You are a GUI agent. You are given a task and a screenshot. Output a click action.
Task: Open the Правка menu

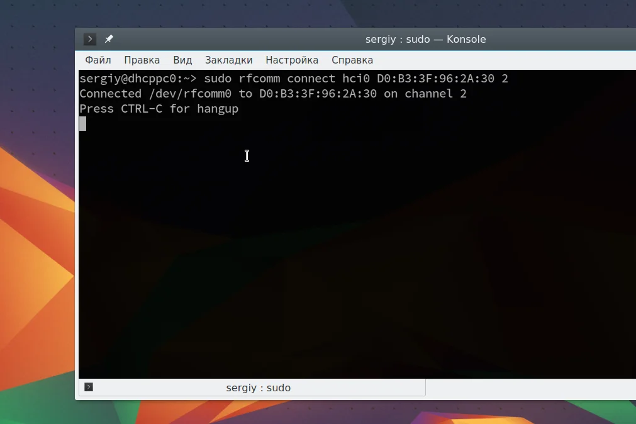point(142,60)
